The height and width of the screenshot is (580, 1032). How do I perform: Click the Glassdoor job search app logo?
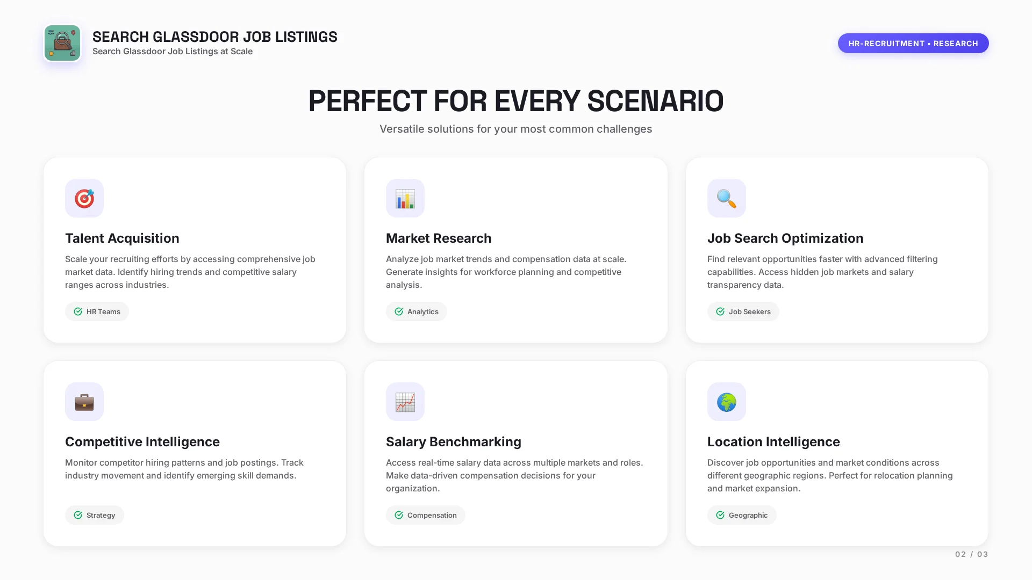point(62,43)
